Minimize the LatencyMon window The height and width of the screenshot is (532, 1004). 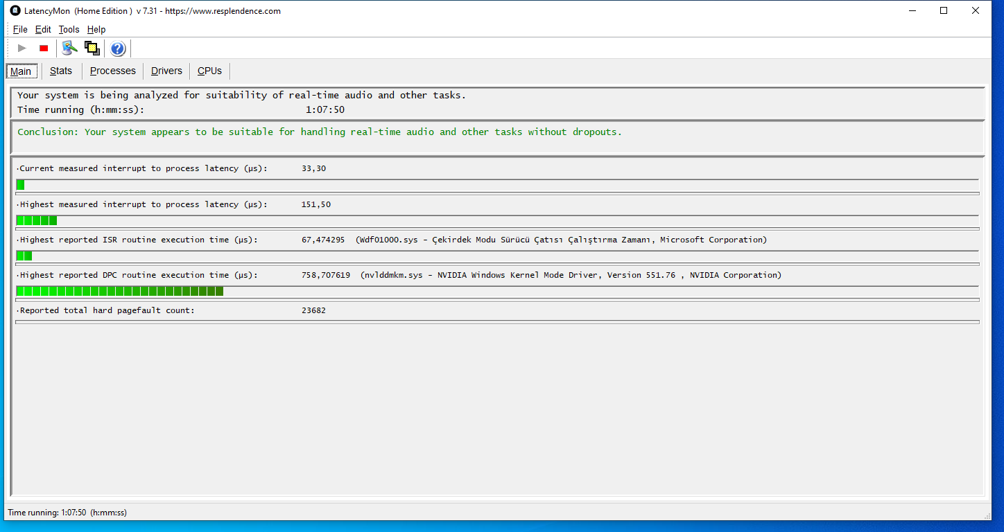point(911,11)
